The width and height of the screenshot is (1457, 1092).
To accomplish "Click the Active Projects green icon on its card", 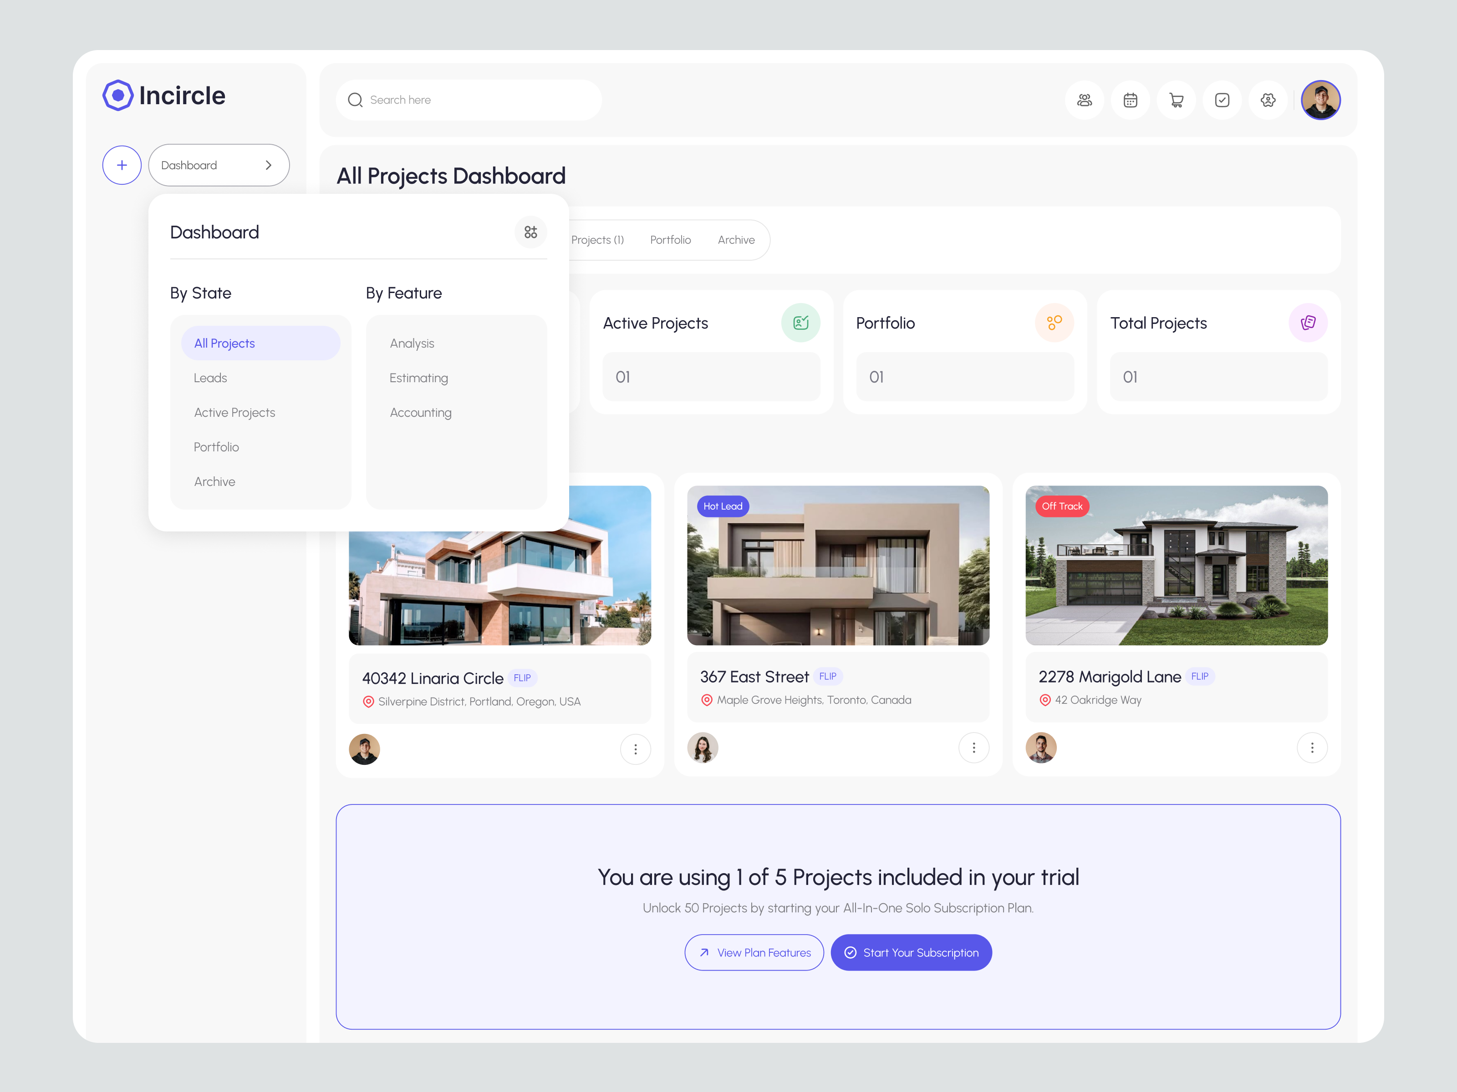I will (800, 323).
